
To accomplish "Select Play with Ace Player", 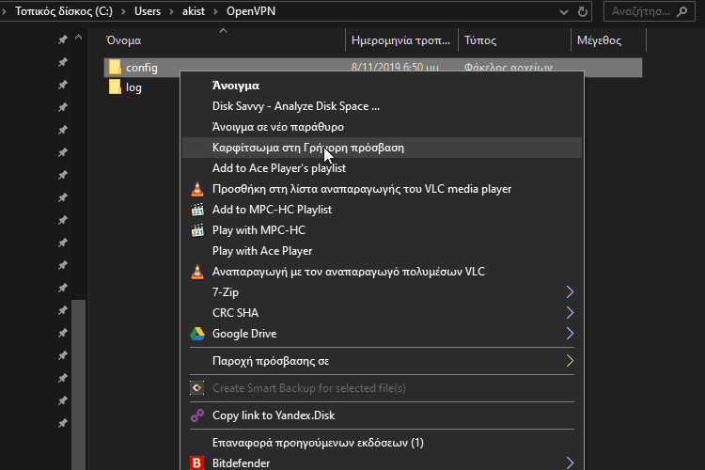I will (x=262, y=251).
